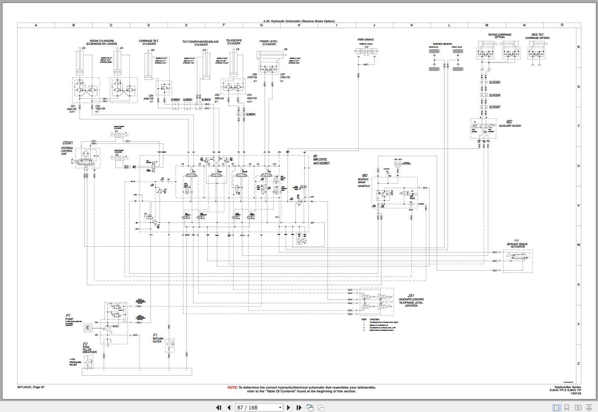Click the 'JS1' joystick label

tap(411, 295)
